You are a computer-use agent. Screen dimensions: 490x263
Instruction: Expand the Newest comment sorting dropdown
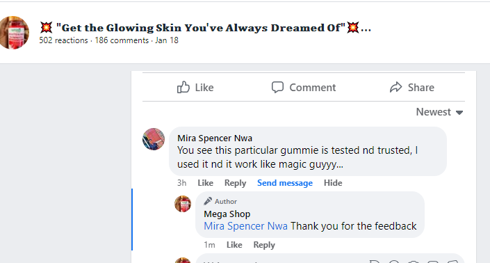(x=439, y=112)
